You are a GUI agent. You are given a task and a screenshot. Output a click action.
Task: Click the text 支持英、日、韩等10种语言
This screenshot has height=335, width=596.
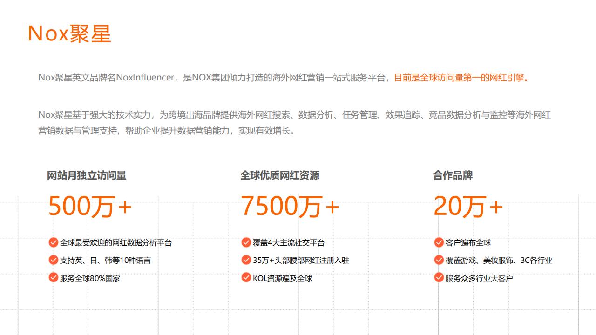point(105,260)
